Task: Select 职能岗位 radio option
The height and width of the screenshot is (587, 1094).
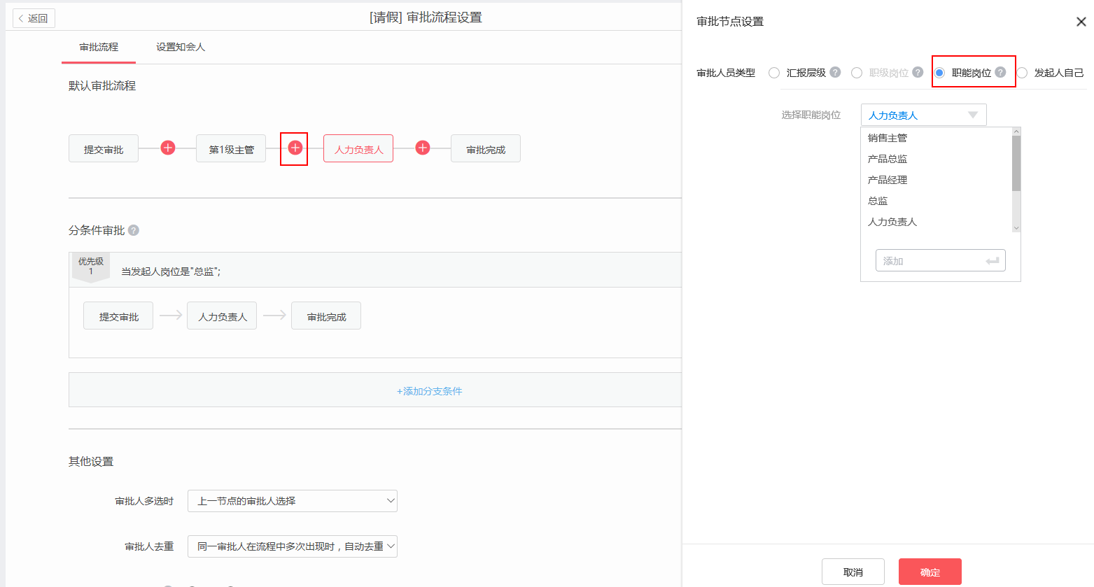Action: click(x=939, y=73)
